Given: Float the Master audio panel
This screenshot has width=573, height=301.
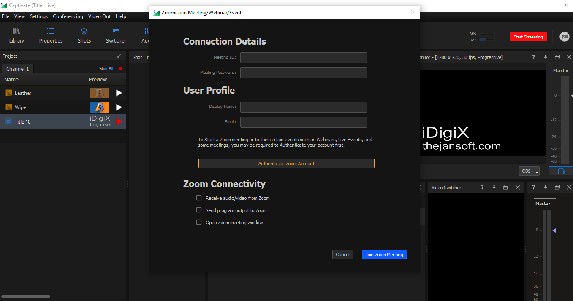Looking at the screenshot, I should 557,188.
